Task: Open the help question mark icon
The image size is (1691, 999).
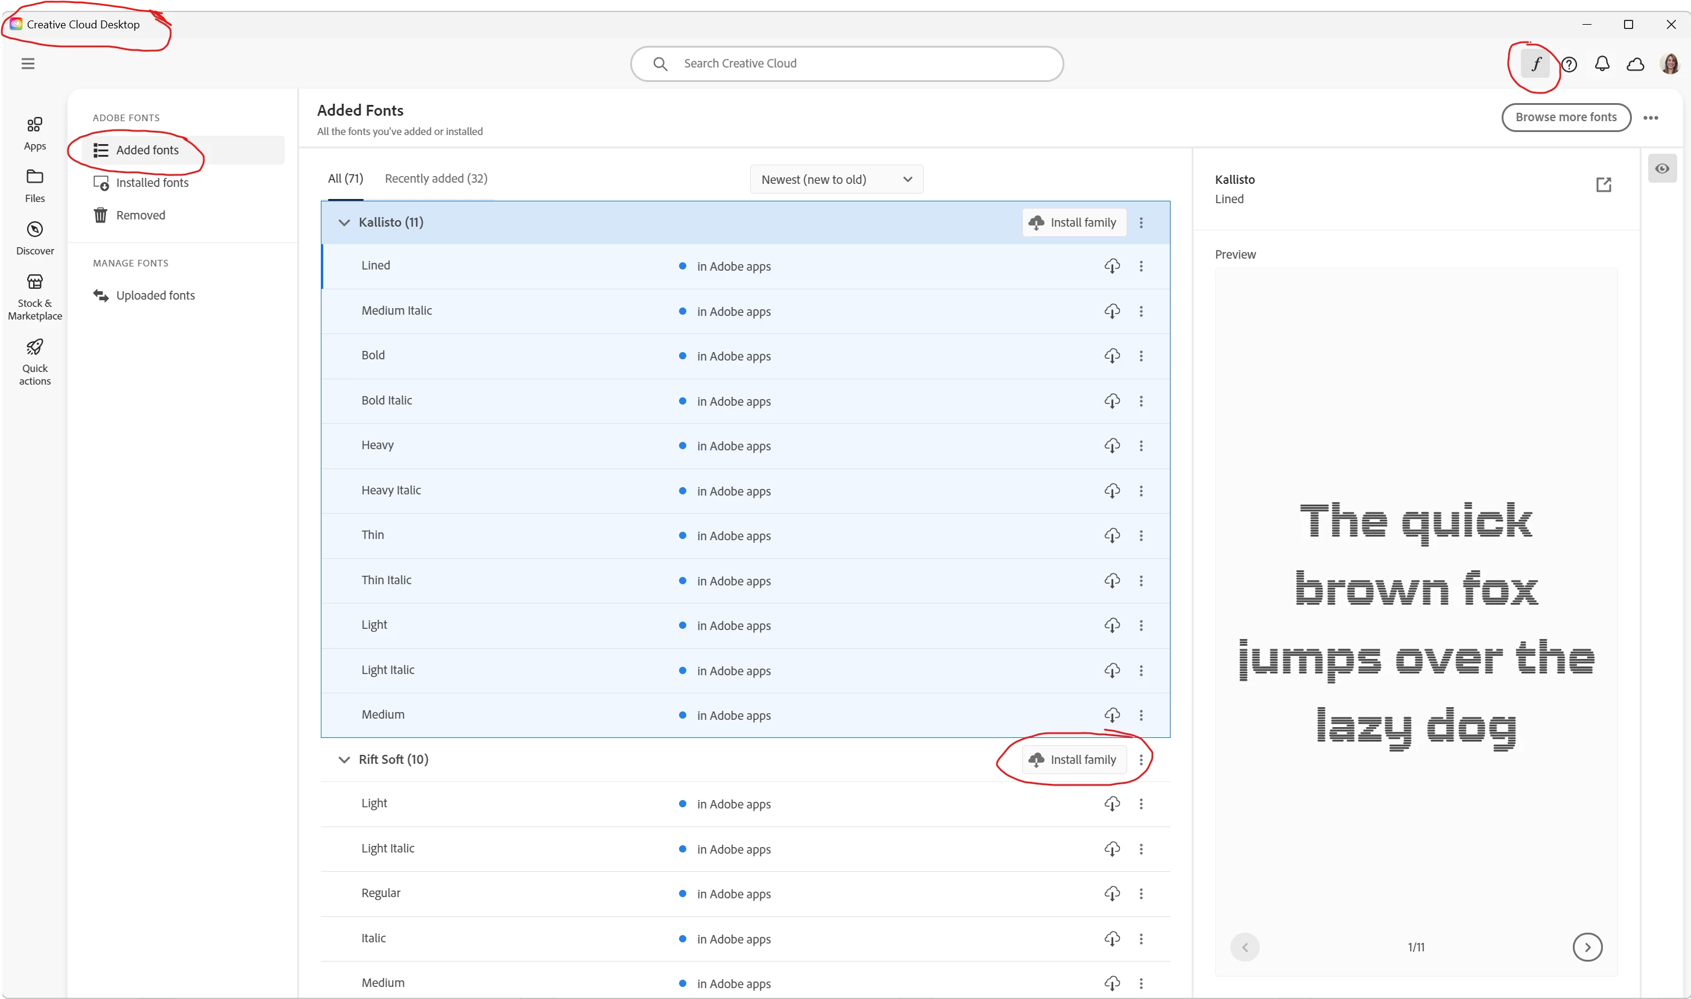Action: [x=1569, y=65]
